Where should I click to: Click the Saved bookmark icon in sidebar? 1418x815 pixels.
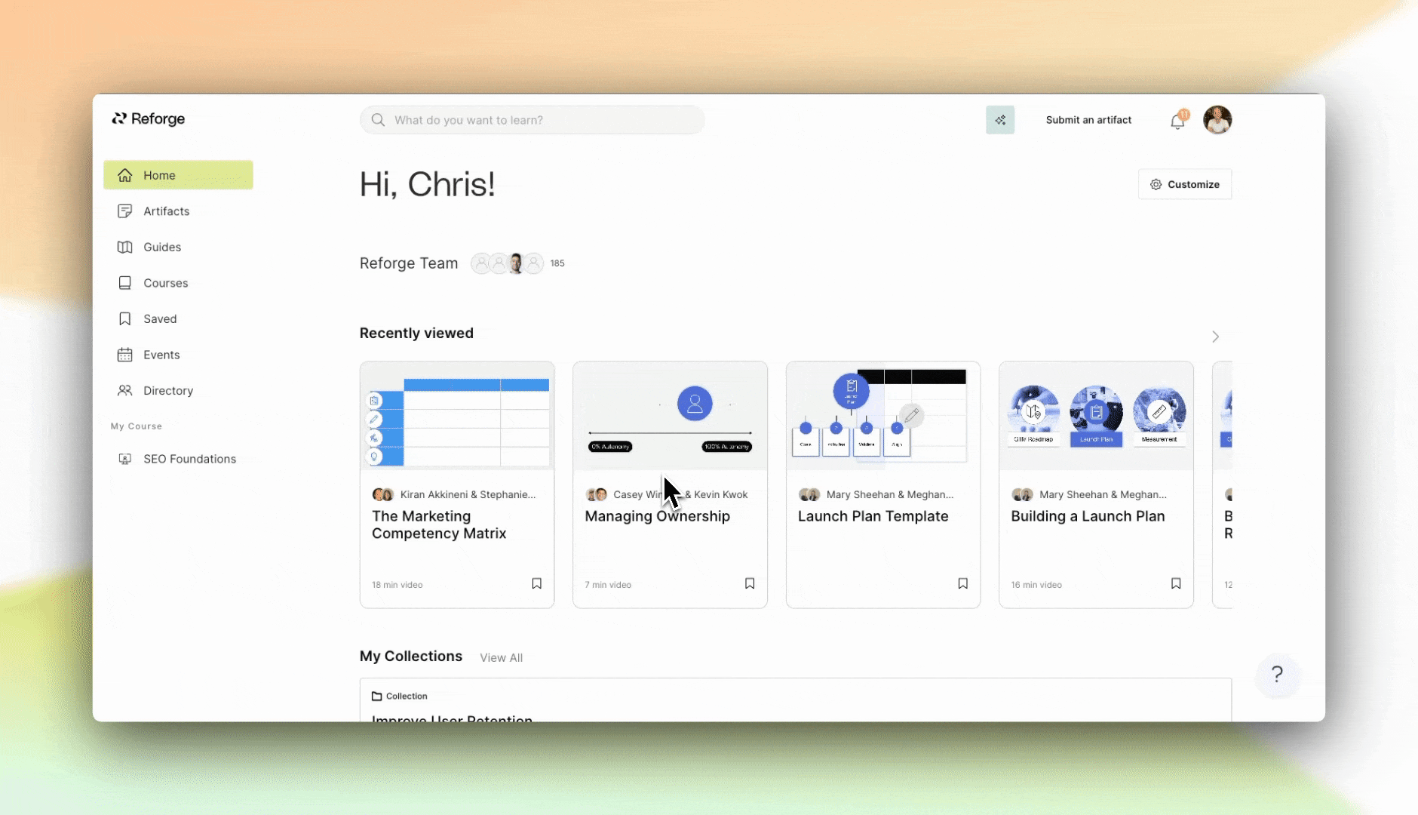(x=125, y=318)
